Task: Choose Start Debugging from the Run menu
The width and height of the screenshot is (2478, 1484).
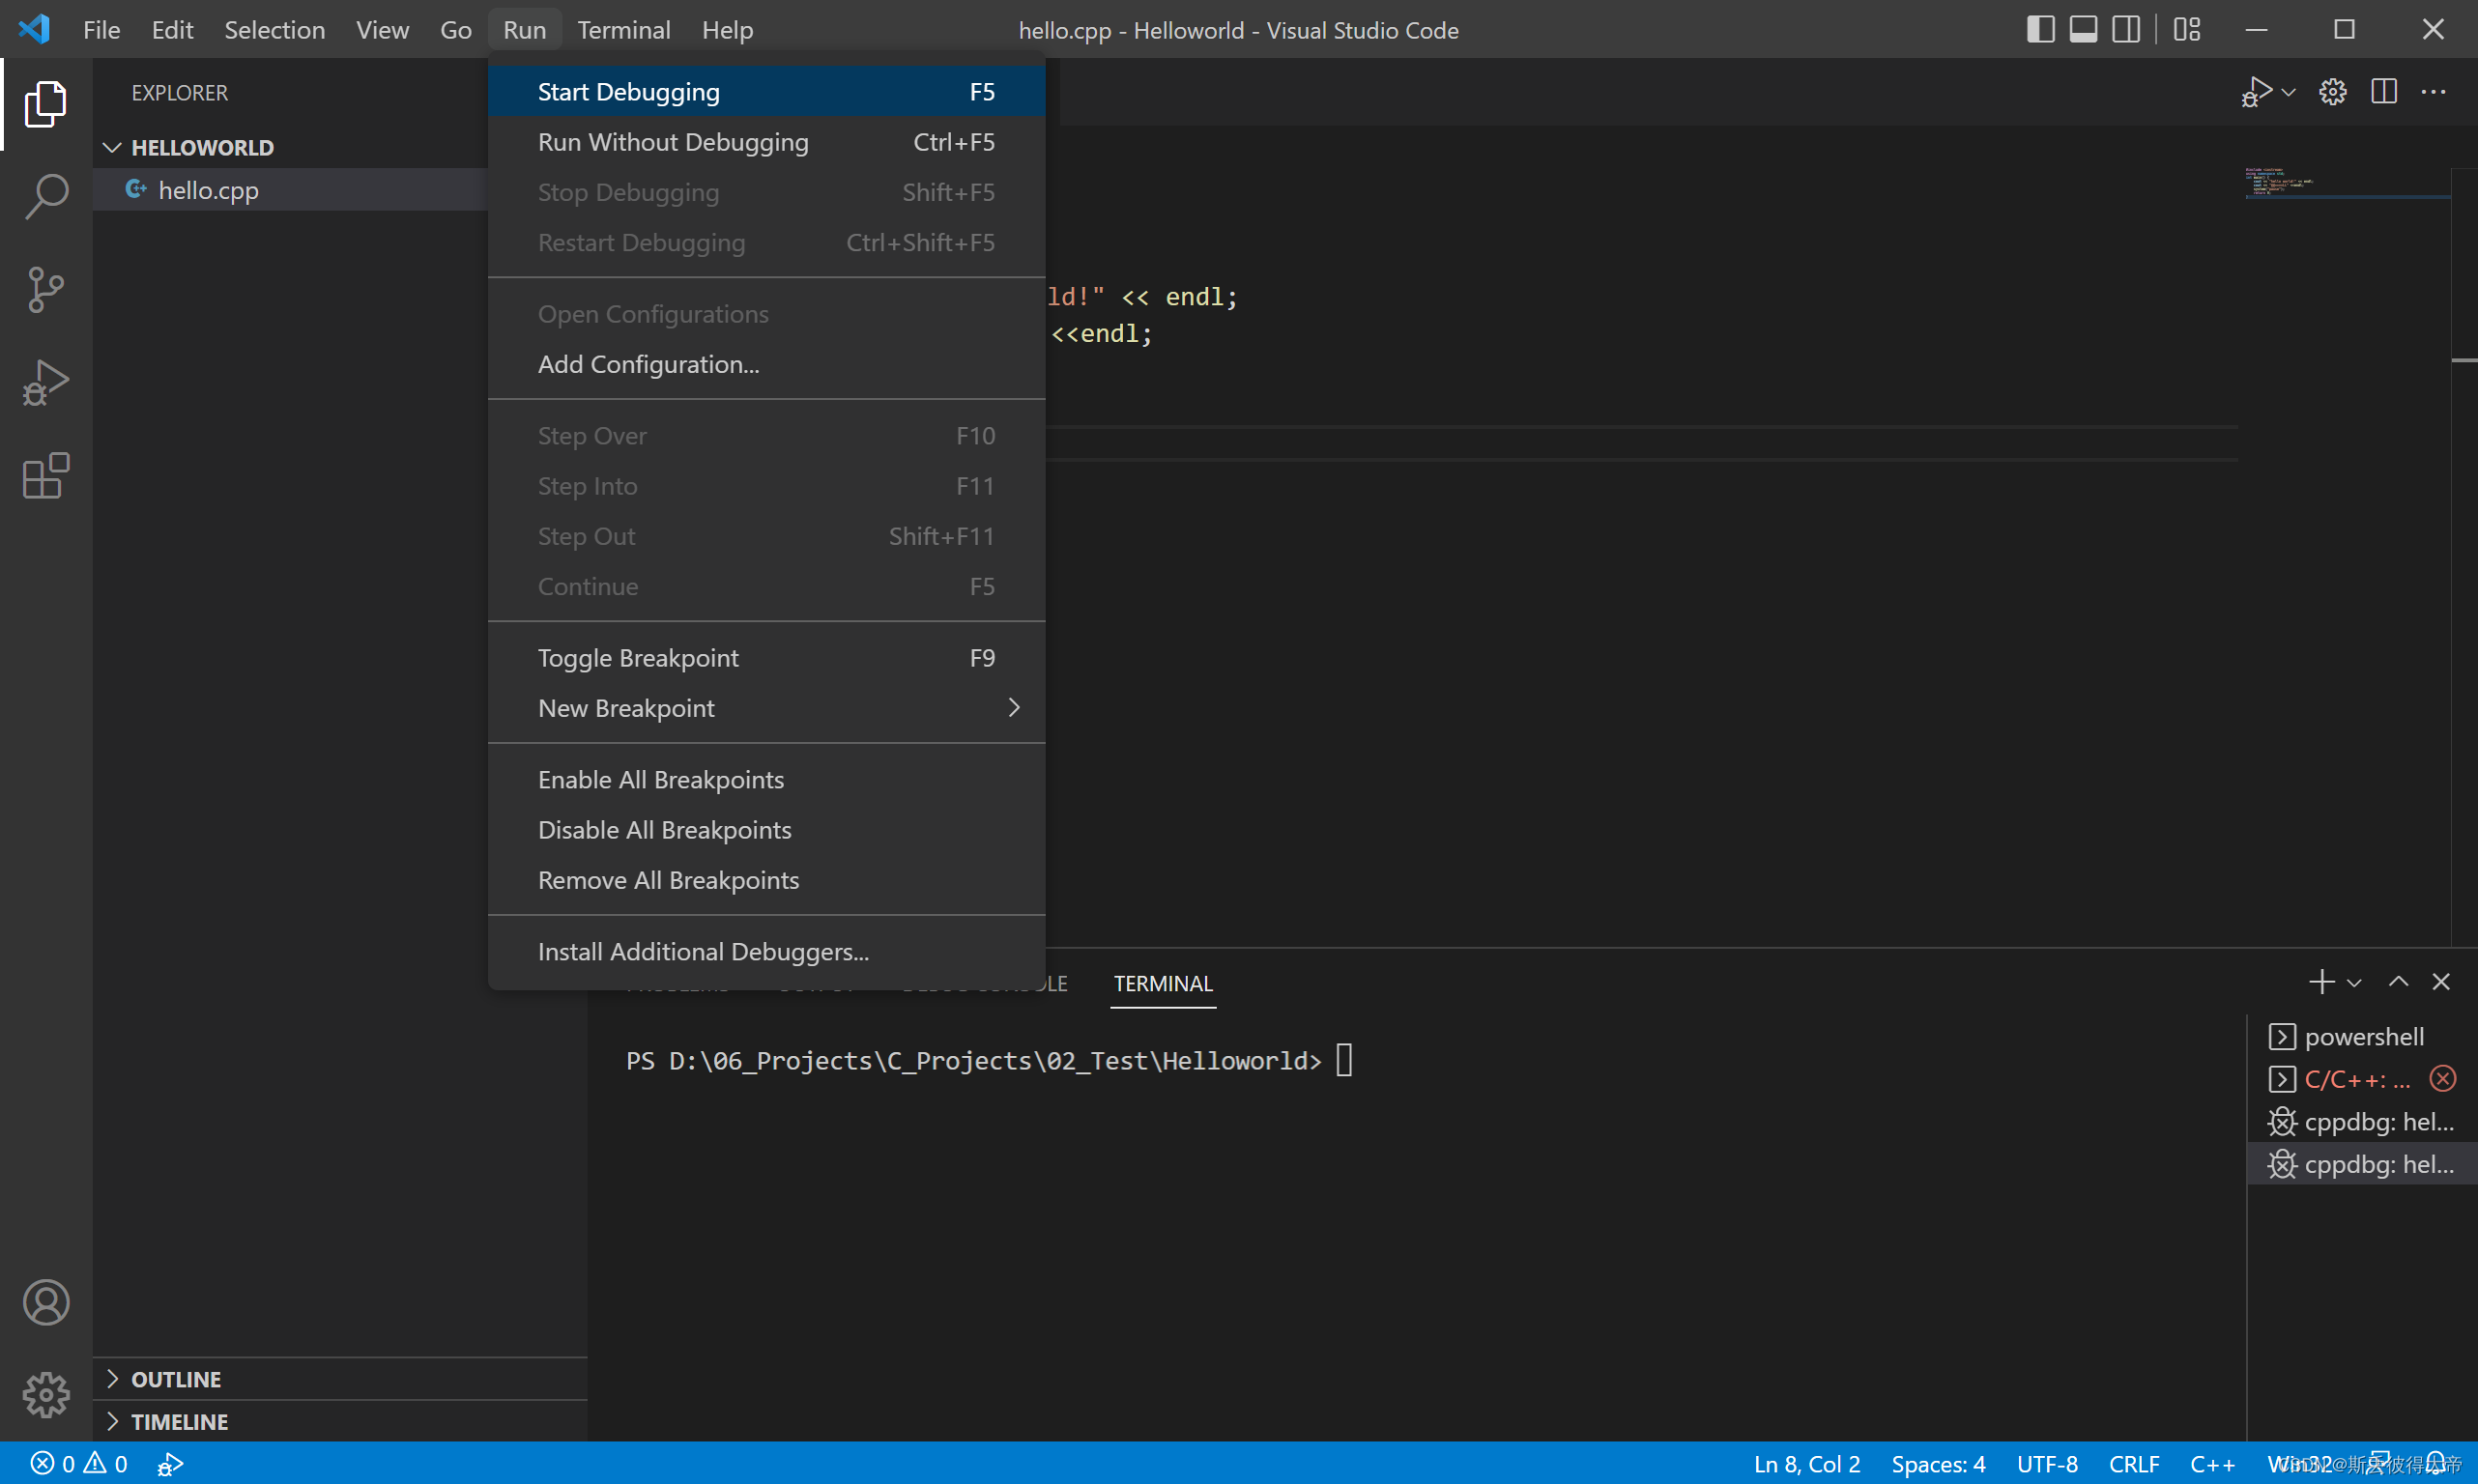Action: point(766,92)
